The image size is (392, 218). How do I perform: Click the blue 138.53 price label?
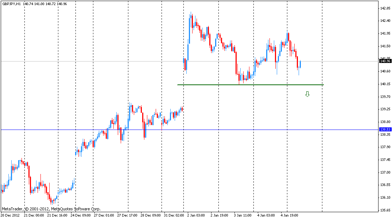click(385, 130)
